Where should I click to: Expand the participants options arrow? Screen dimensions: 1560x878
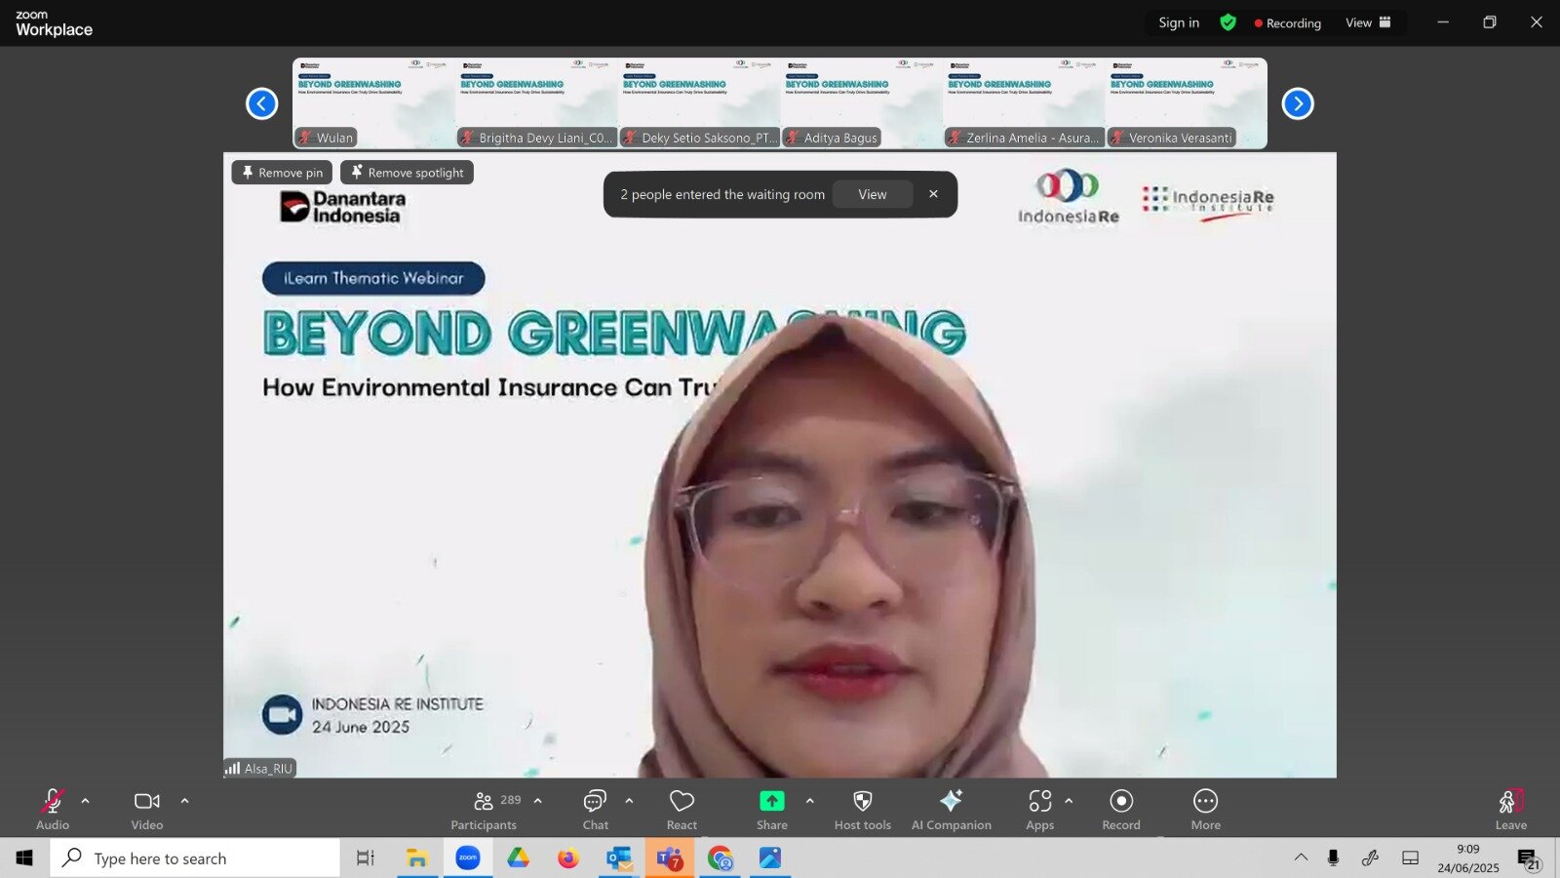coord(537,801)
